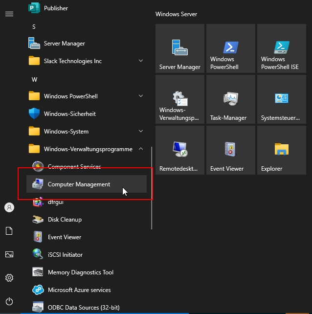Expand Windows-System folder chevron

click(x=141, y=131)
